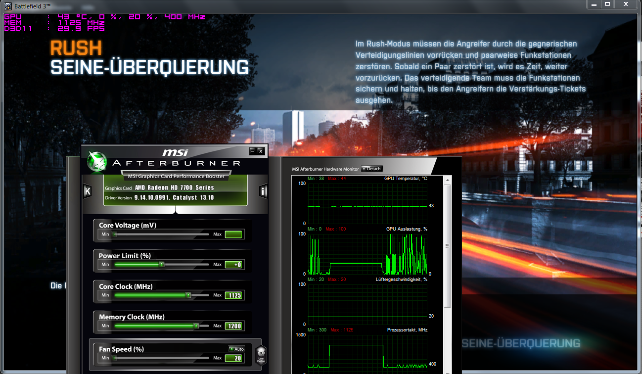Click the overlay GPU stats line

pyautogui.click(x=105, y=17)
